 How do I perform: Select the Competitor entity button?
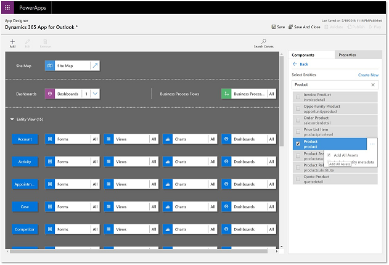tap(25, 229)
